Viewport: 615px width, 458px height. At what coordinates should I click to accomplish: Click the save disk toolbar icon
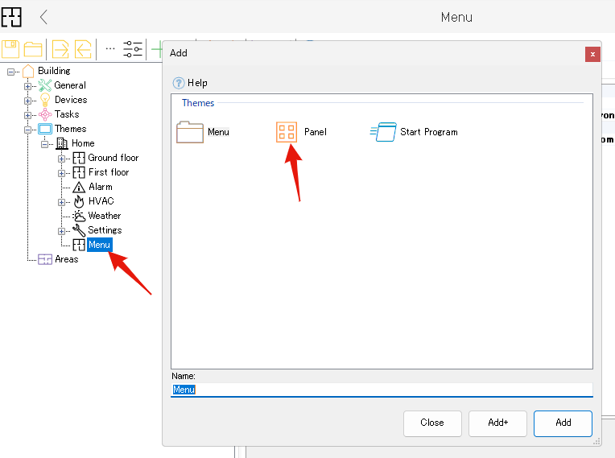pyautogui.click(x=10, y=49)
